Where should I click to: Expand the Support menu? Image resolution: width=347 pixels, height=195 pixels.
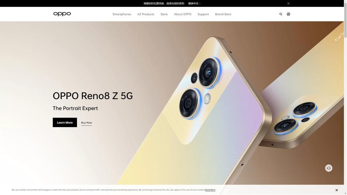(203, 14)
